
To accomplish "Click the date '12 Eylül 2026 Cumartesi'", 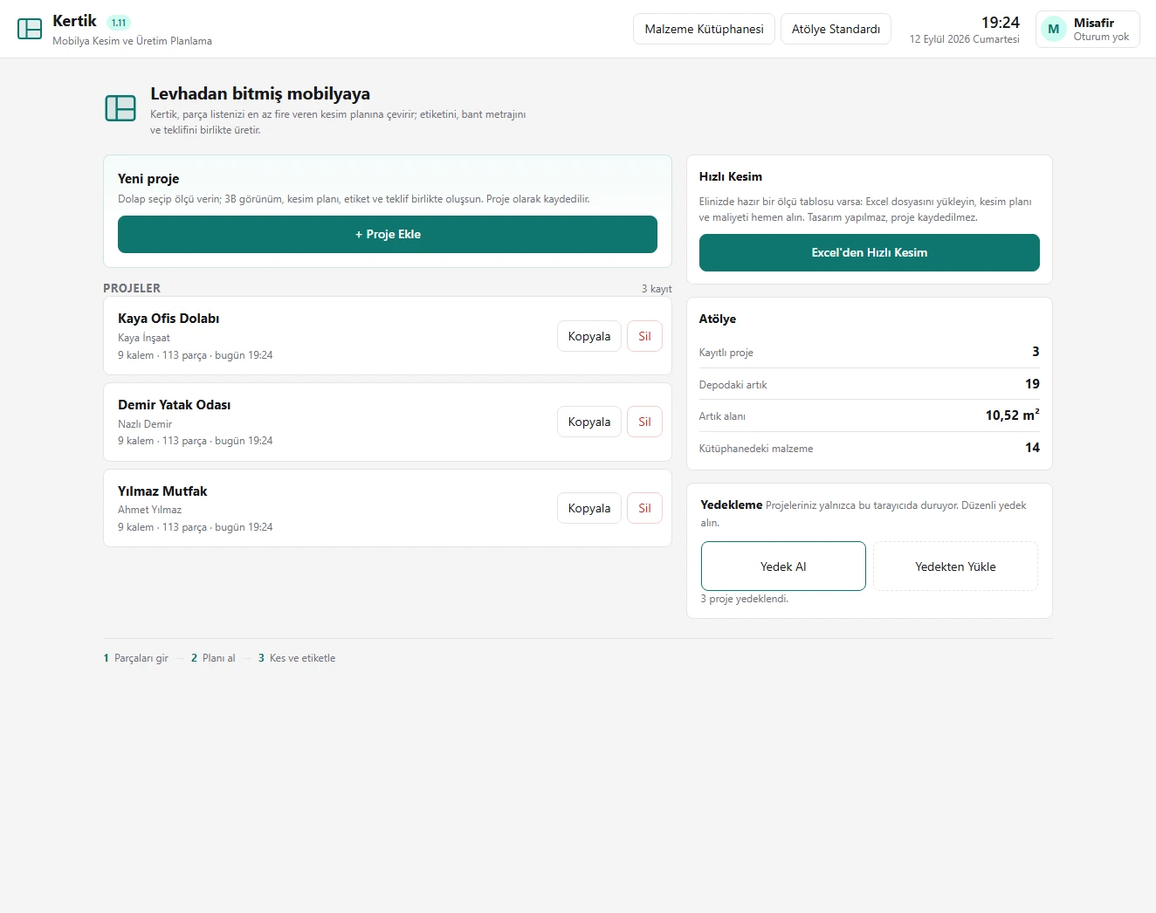I will coord(965,39).
